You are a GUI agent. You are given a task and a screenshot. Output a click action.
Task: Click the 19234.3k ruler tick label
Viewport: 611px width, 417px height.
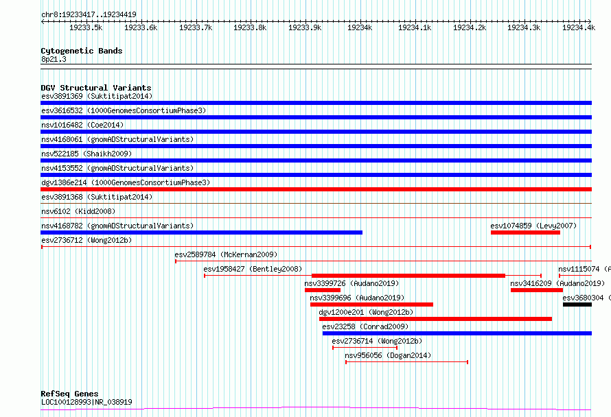pyautogui.click(x=524, y=27)
